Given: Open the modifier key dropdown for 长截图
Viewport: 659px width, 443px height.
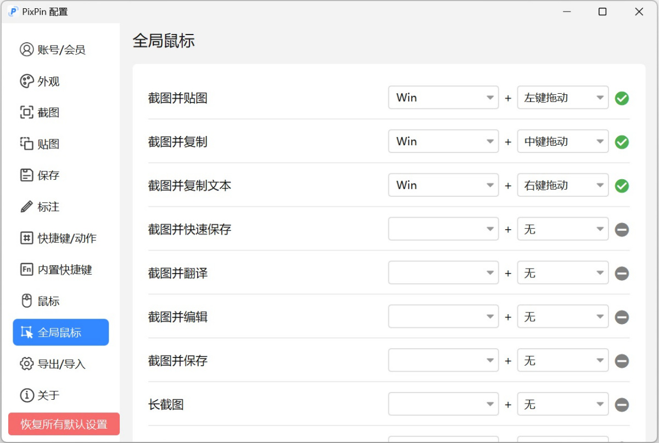Looking at the screenshot, I should (443, 405).
